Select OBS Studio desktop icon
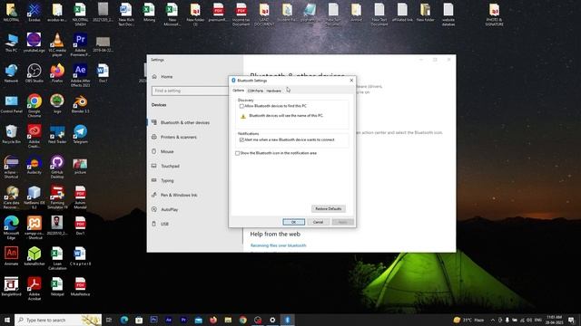The height and width of the screenshot is (326, 581). [34, 72]
